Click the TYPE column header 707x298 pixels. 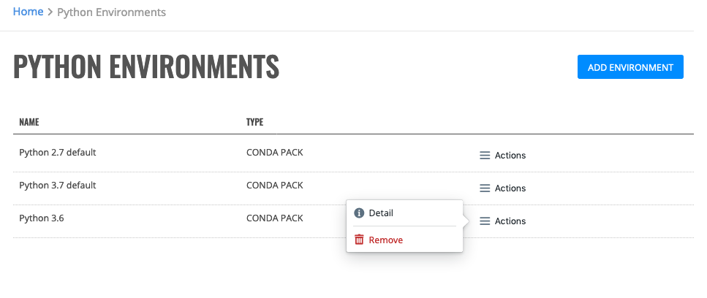click(254, 122)
